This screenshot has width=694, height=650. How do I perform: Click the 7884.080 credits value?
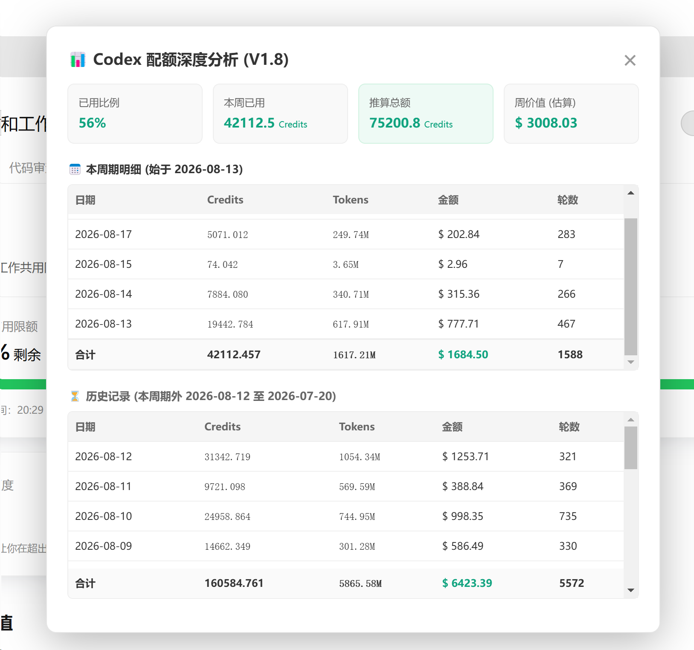click(228, 294)
